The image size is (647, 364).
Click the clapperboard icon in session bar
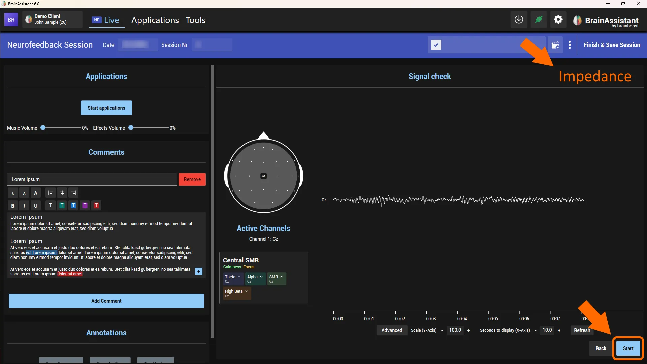555,45
